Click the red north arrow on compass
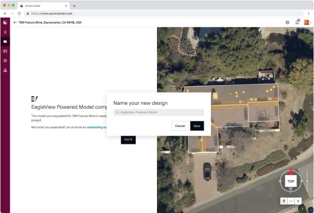This screenshot has width=314, height=213. coord(291,172)
